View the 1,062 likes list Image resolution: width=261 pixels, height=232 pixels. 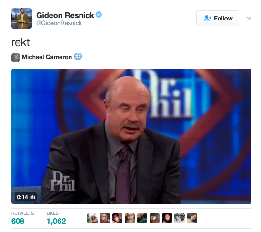tap(56, 218)
